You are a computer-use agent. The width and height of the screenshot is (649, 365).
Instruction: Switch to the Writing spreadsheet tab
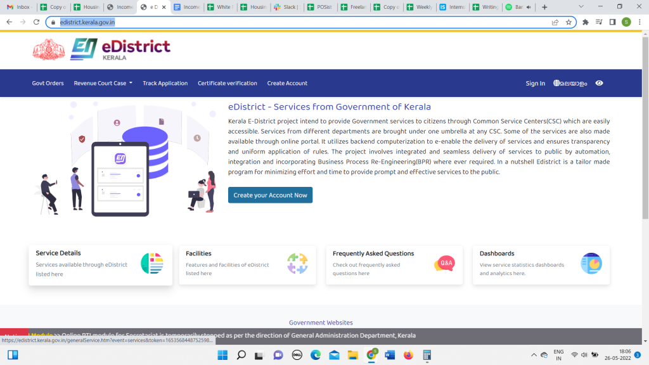[x=486, y=7]
